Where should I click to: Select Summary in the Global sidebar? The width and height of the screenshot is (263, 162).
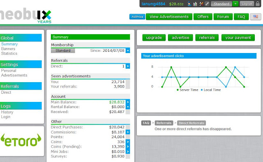9,44
